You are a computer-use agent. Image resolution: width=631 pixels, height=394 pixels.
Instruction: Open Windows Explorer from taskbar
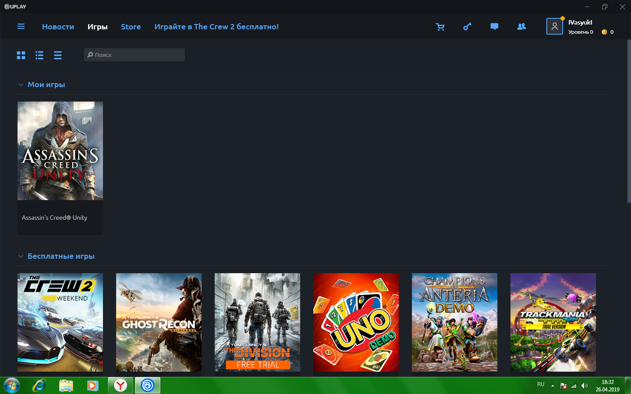click(x=66, y=386)
